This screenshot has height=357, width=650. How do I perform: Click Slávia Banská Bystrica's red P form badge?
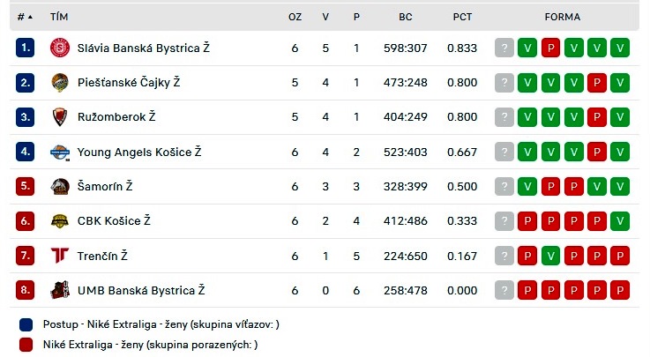click(550, 48)
